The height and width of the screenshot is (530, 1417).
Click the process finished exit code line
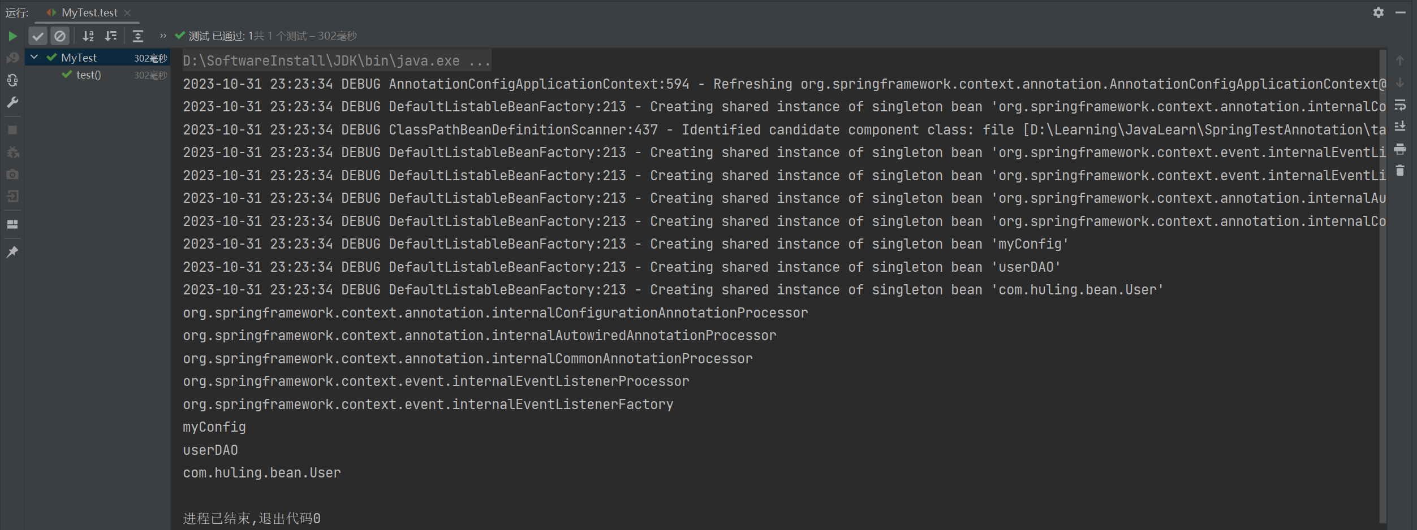click(x=252, y=519)
